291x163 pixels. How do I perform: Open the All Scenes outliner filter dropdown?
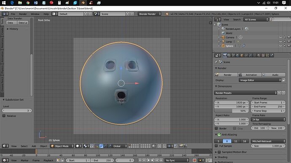pyautogui.click(x=256, y=19)
